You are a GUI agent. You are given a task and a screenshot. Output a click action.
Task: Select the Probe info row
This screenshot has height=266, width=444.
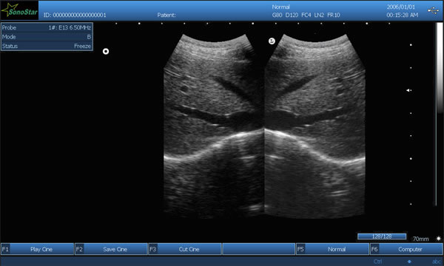click(x=47, y=27)
